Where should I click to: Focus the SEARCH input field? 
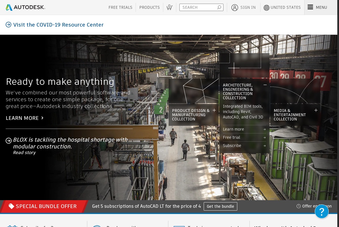coord(201,7)
